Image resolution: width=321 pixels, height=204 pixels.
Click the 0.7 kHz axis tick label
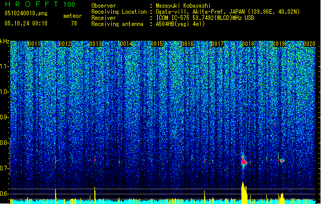[4, 168]
